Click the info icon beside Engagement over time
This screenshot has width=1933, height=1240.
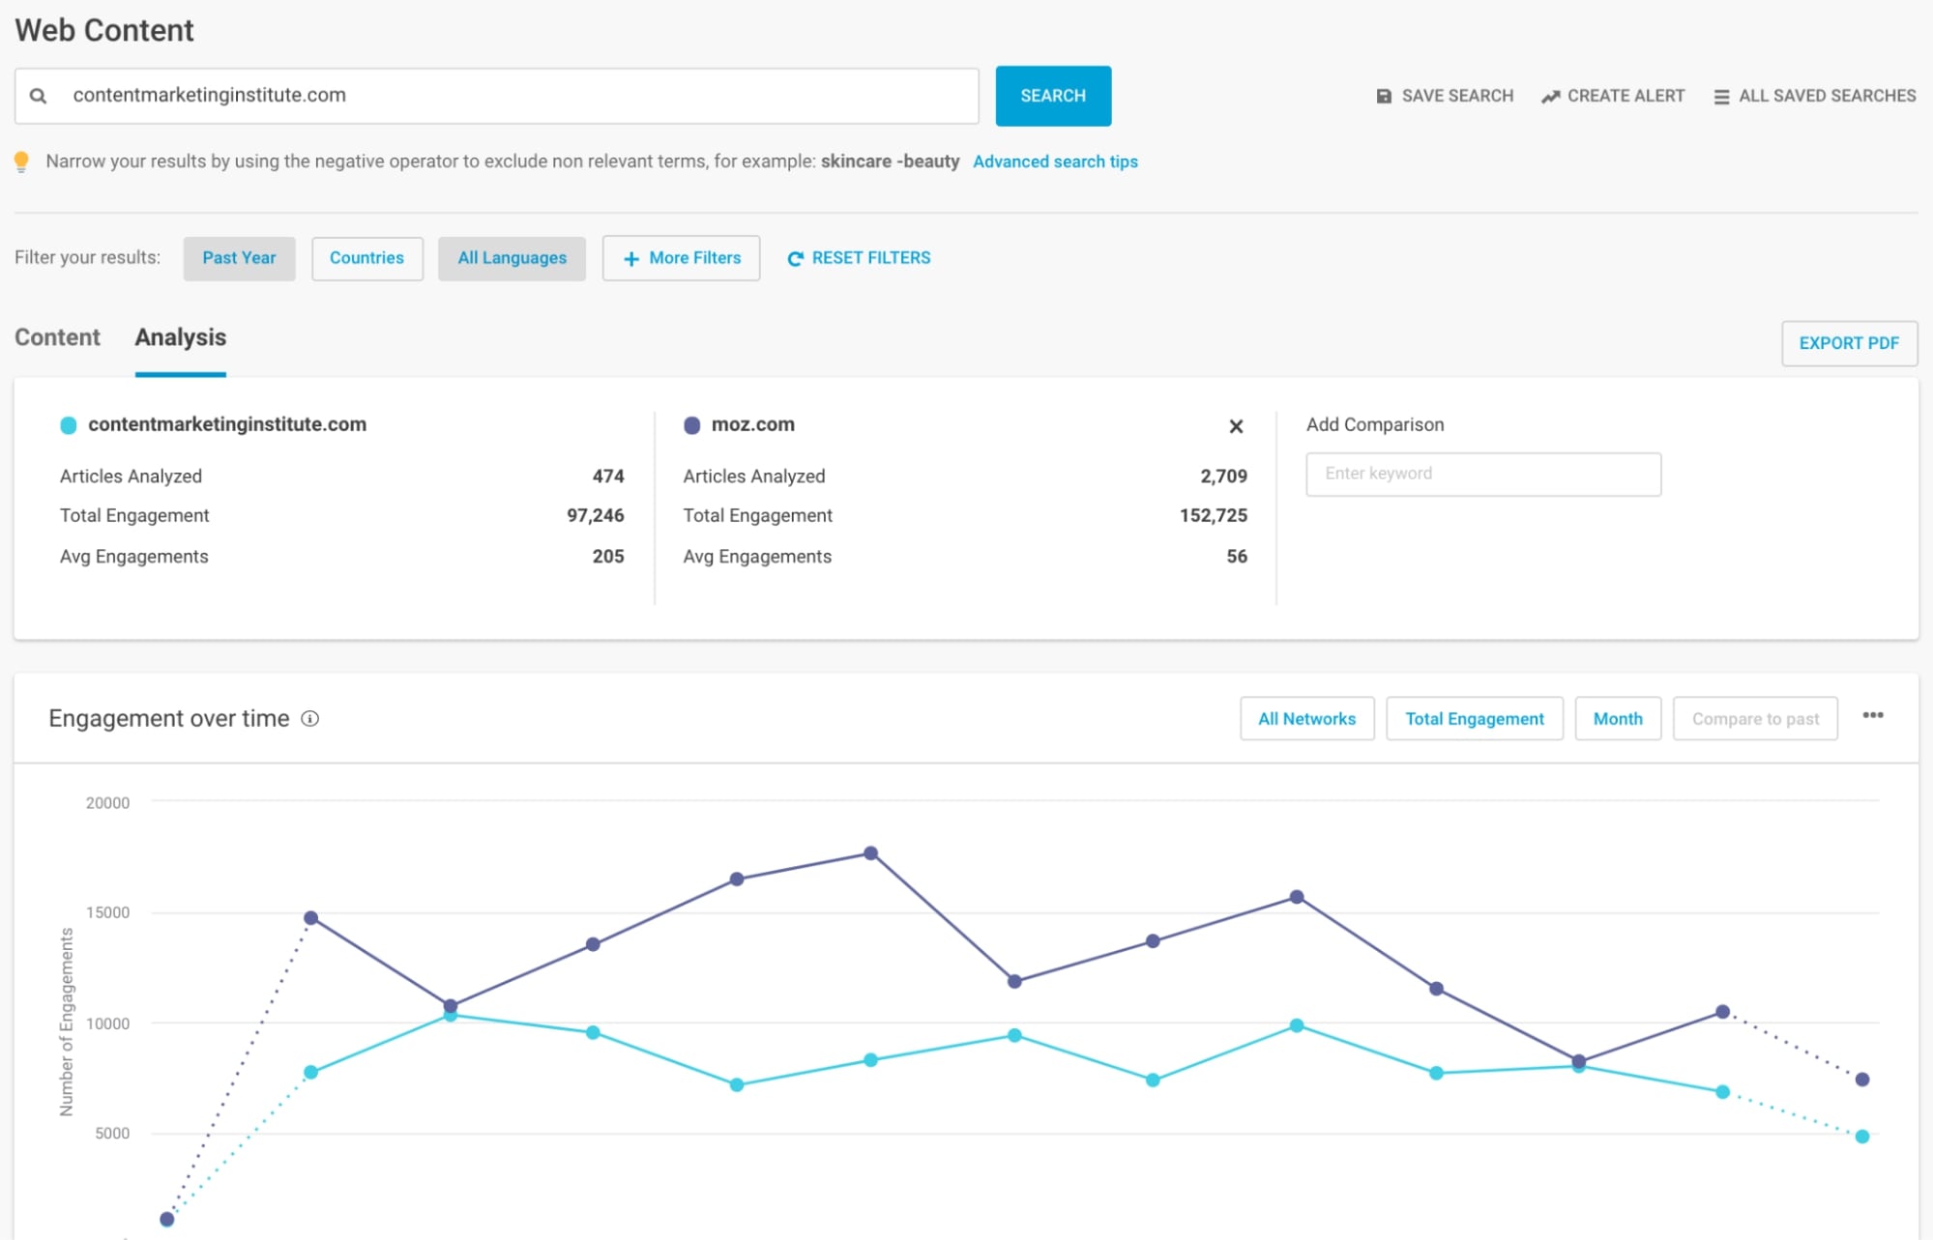coord(310,718)
